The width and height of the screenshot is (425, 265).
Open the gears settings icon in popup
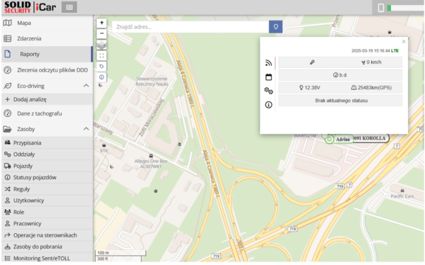268,91
